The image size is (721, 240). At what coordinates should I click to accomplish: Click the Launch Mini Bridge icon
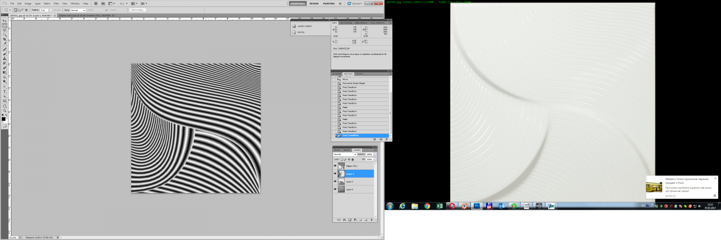tap(103, 3)
